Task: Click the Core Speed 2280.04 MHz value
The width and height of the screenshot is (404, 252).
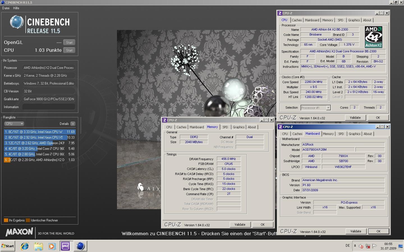Action: point(314,82)
